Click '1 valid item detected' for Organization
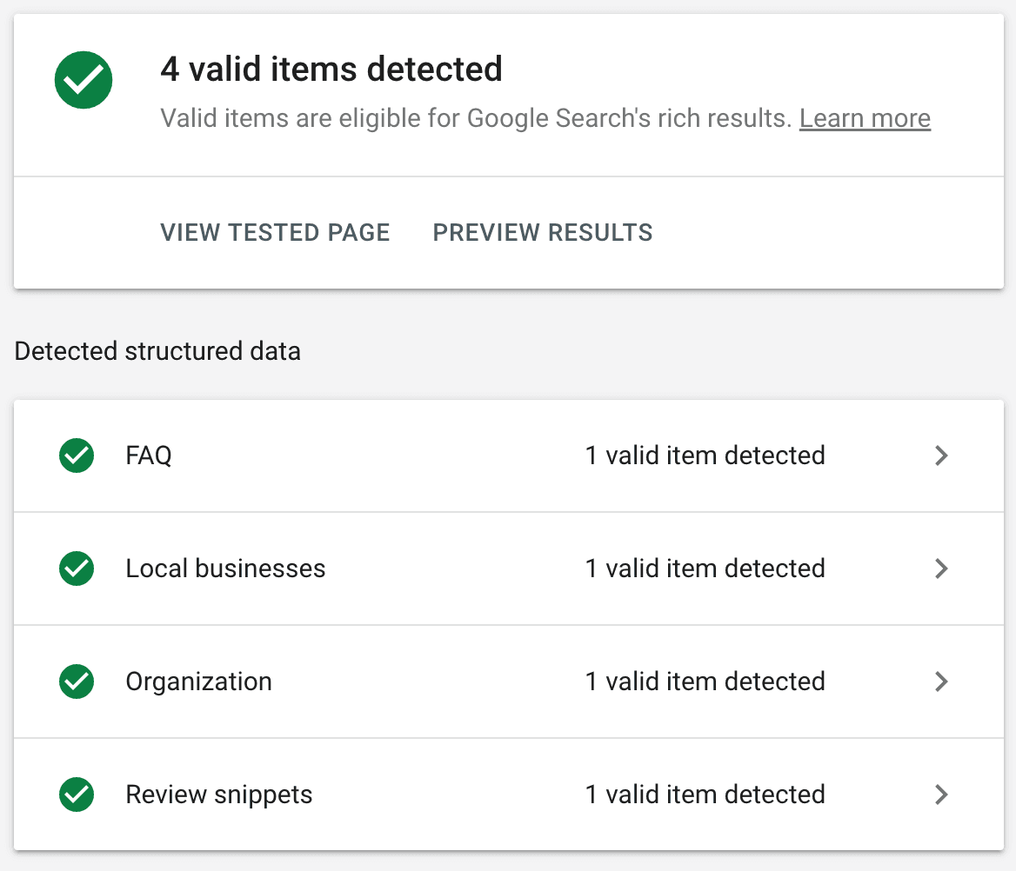 tap(705, 682)
